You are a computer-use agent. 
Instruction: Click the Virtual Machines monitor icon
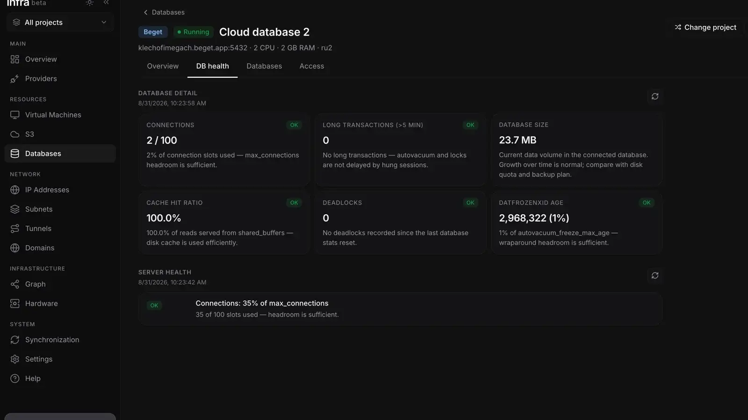(x=15, y=115)
